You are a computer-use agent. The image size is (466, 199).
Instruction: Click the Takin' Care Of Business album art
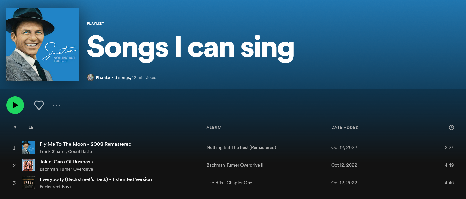28,165
